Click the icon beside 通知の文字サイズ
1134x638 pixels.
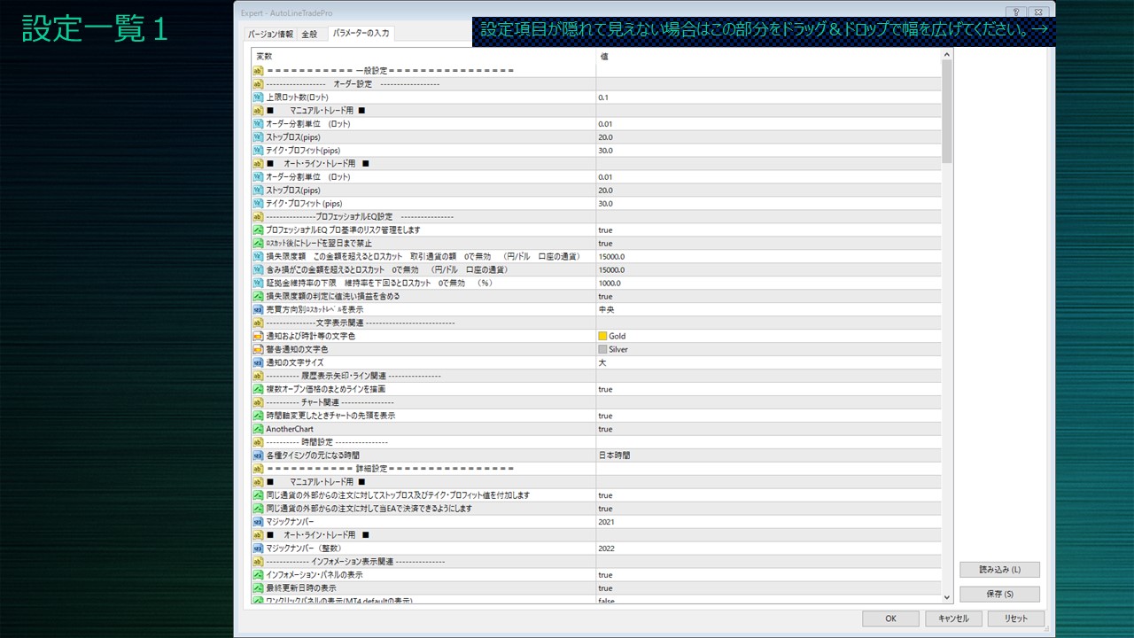pos(259,363)
